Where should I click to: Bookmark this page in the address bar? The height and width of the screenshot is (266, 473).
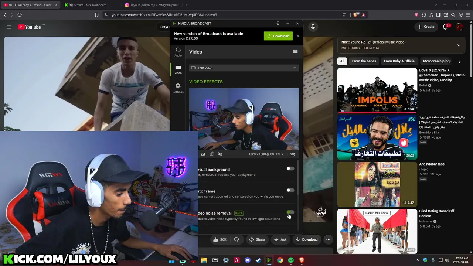[97, 15]
